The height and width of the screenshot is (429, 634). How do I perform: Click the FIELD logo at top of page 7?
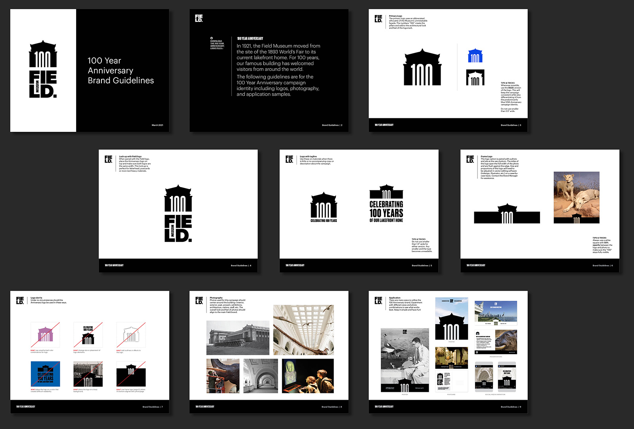(x=20, y=300)
